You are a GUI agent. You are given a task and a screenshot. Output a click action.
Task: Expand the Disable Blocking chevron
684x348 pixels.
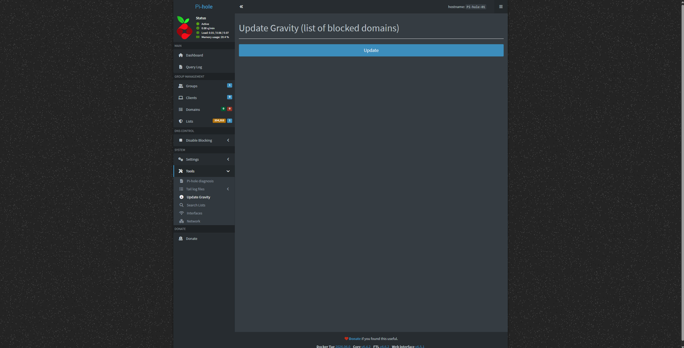click(228, 140)
